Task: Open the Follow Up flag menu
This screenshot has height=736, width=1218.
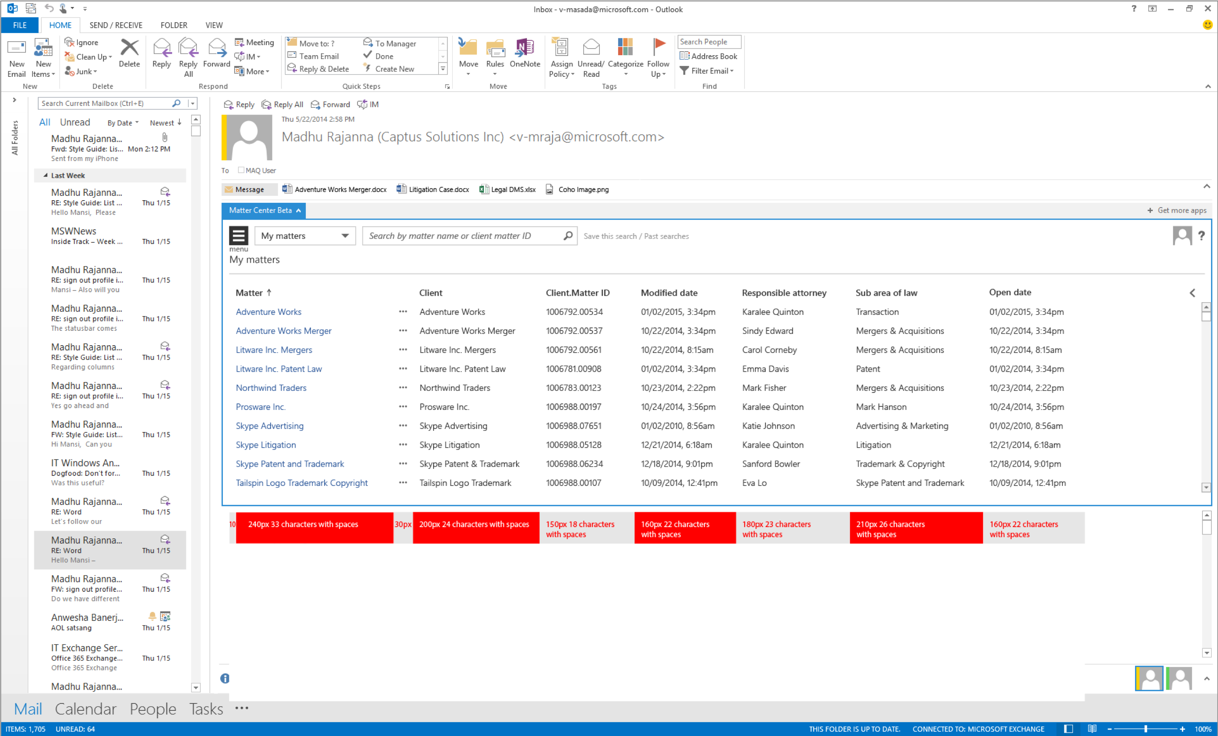Action: 659,58
